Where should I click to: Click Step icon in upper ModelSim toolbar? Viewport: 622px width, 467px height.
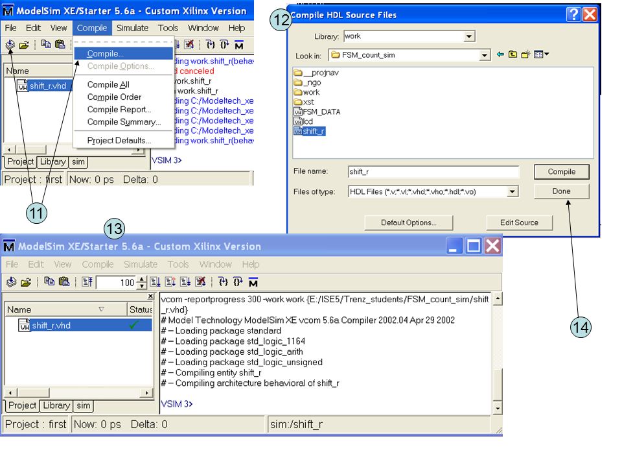click(x=211, y=44)
